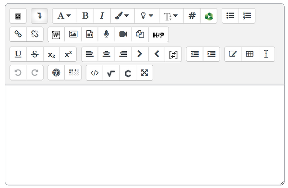
Task: Click the Word file import icon
Action: pyautogui.click(x=56, y=35)
